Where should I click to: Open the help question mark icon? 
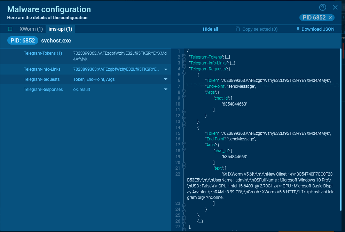323,7
